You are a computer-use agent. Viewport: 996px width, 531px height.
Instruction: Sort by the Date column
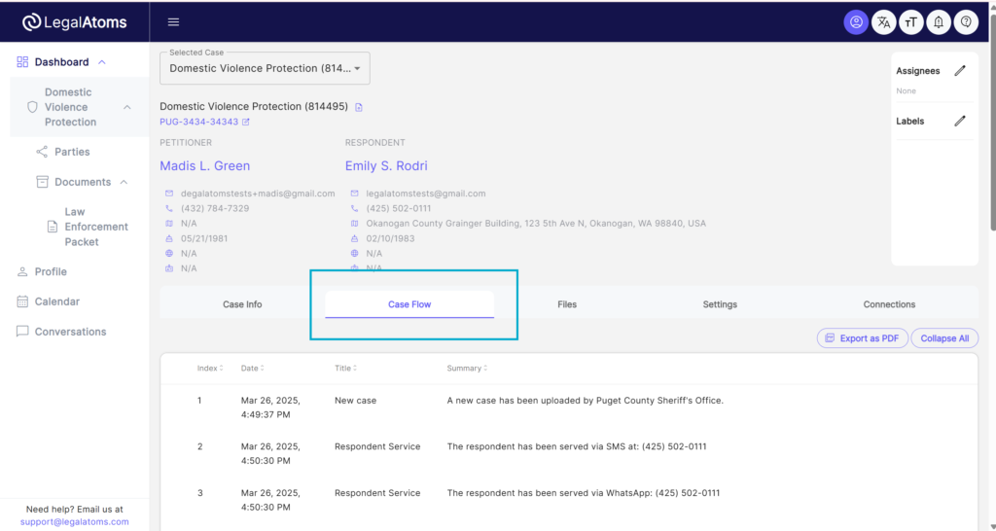[x=252, y=369]
